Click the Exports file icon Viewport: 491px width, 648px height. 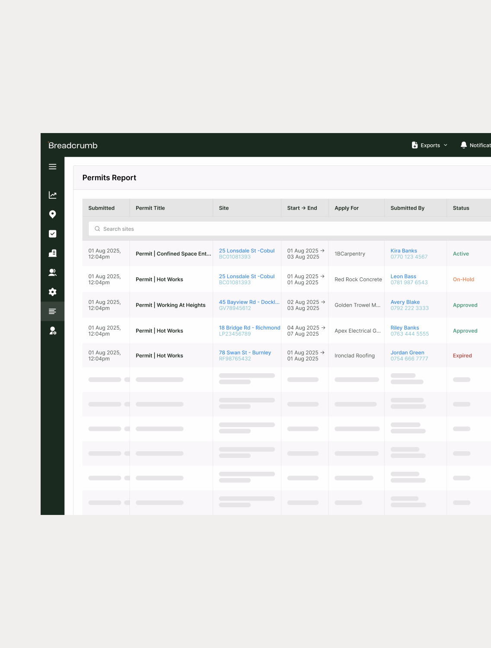pyautogui.click(x=414, y=145)
